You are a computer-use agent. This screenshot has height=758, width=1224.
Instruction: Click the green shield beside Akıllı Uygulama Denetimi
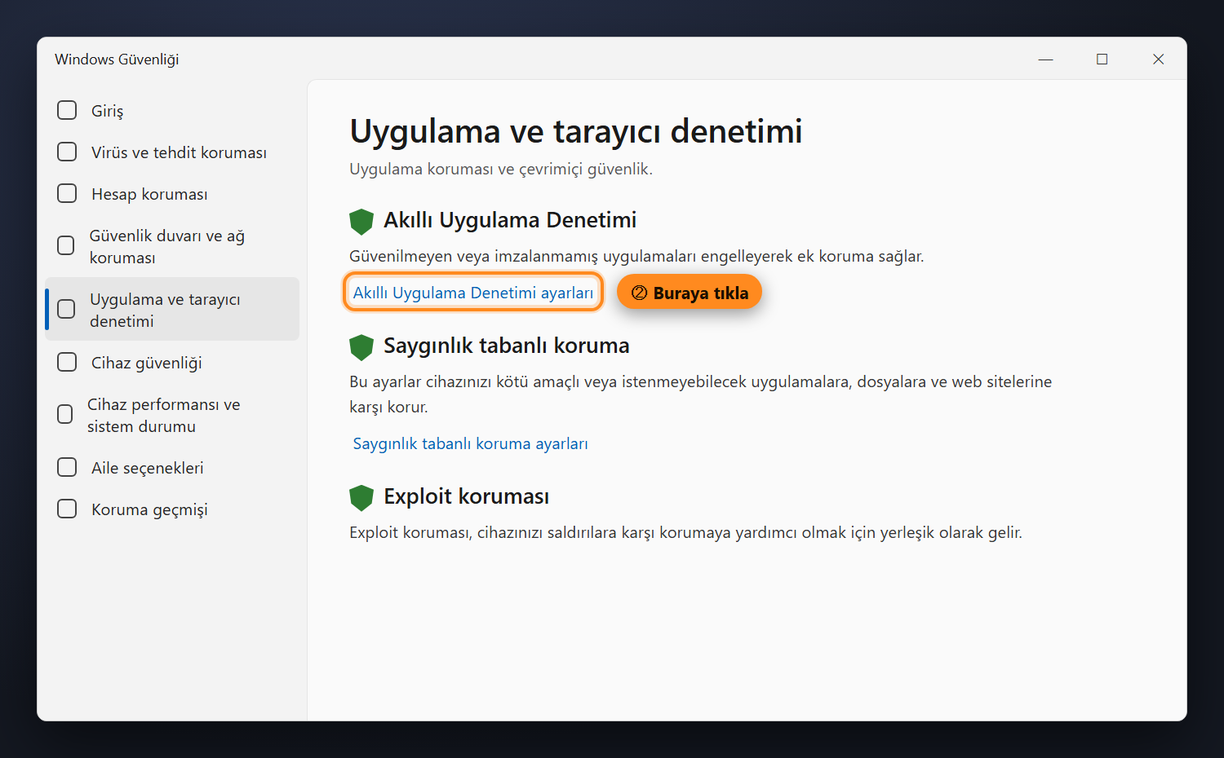click(x=361, y=221)
